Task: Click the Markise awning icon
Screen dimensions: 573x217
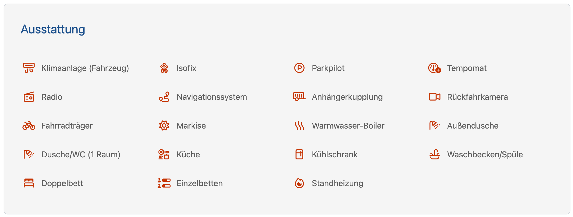Action: coord(164,126)
